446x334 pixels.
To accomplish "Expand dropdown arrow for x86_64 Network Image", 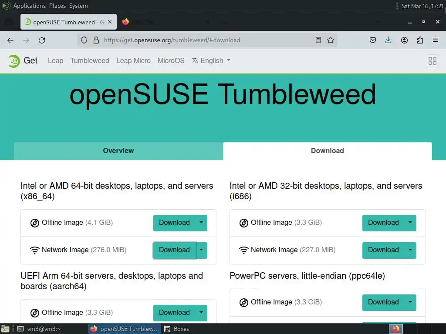I will coord(201,250).
